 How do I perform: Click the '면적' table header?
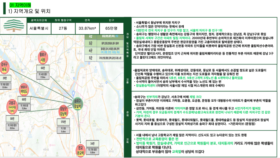[87, 20]
